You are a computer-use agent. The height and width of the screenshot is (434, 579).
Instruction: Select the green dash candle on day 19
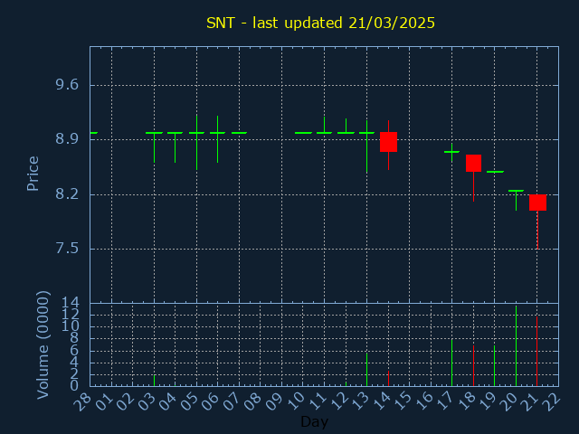[x=495, y=172]
